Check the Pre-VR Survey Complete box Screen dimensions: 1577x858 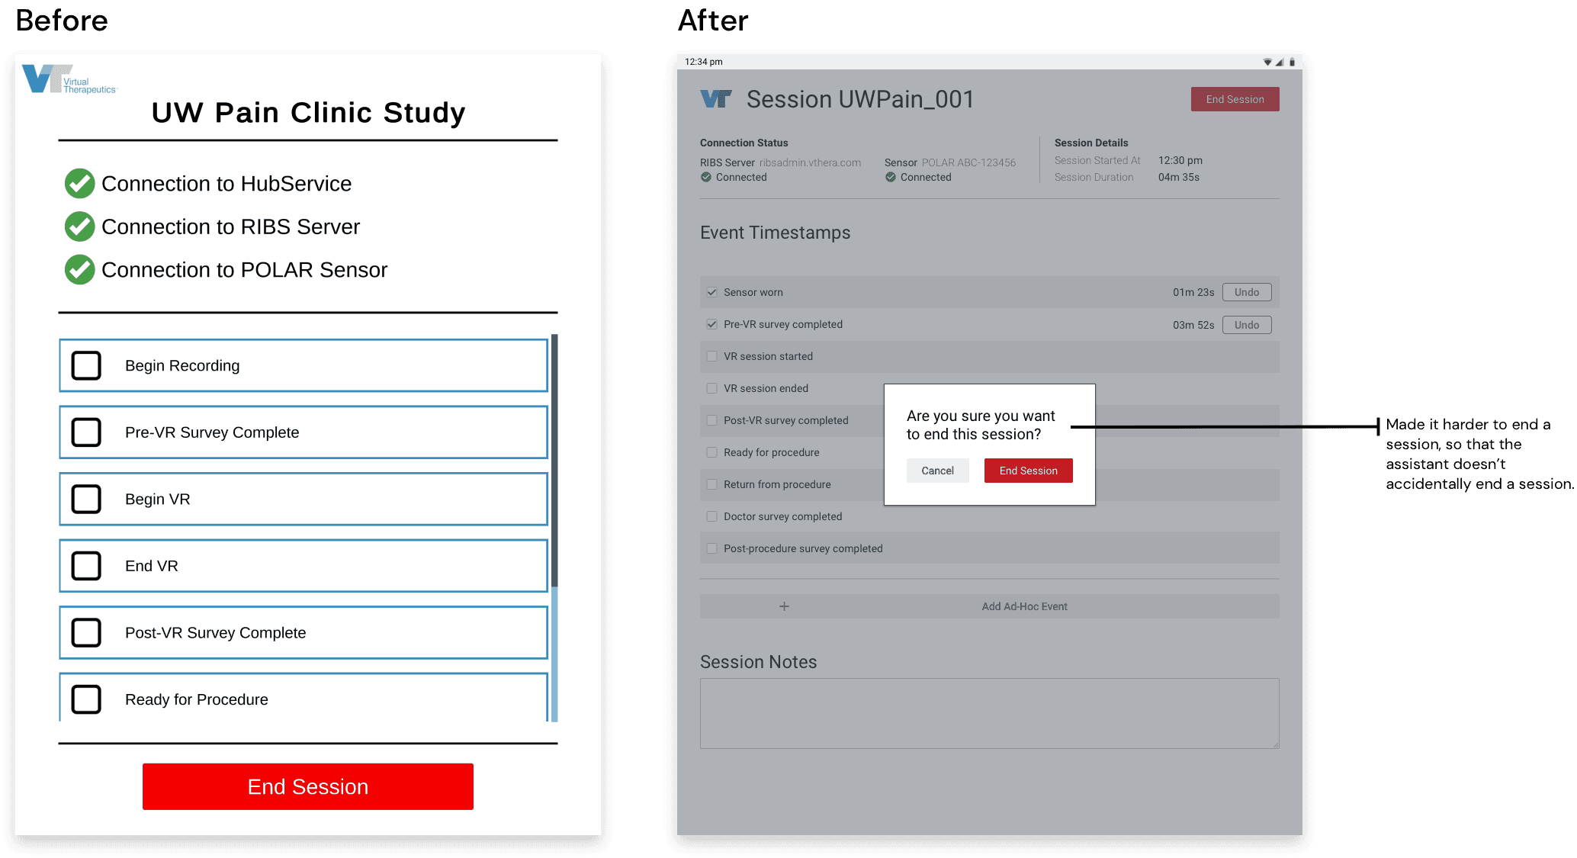pyautogui.click(x=86, y=432)
